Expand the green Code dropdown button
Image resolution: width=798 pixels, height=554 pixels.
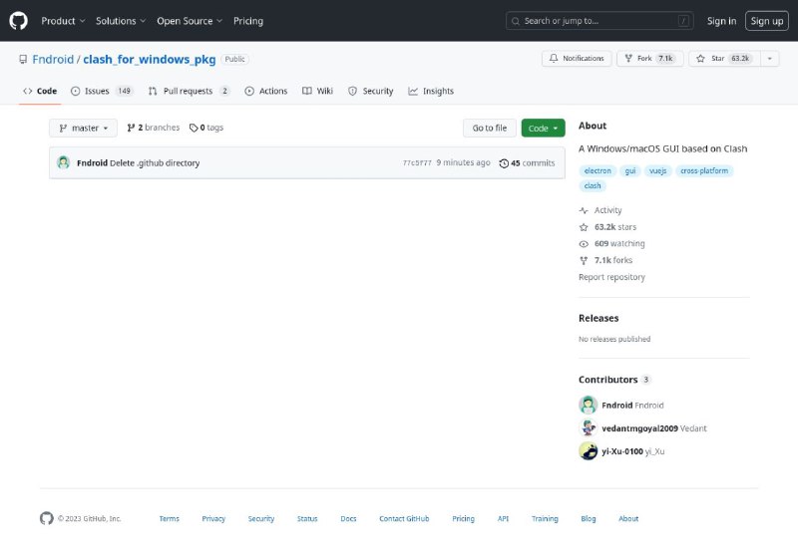tap(543, 128)
